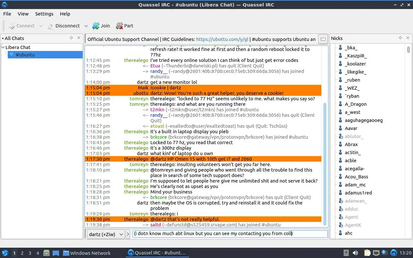Open the dartz (+Ziw) nick dropdown
The height and width of the screenshot is (258, 413).
pos(106,234)
